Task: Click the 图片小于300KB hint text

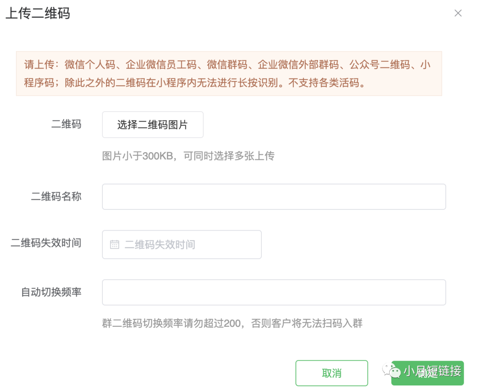Action: (188, 156)
